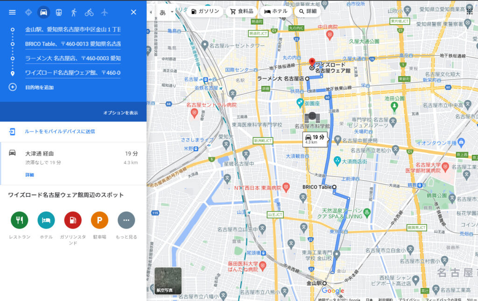Click the 池田公園 park marker

pyautogui.click(x=394, y=106)
